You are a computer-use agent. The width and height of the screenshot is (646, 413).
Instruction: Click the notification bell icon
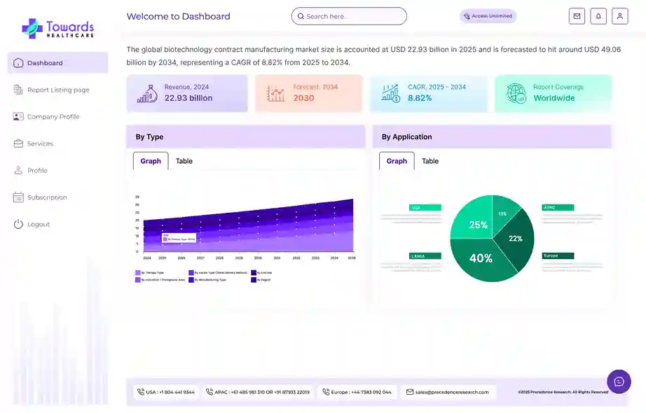tap(598, 16)
